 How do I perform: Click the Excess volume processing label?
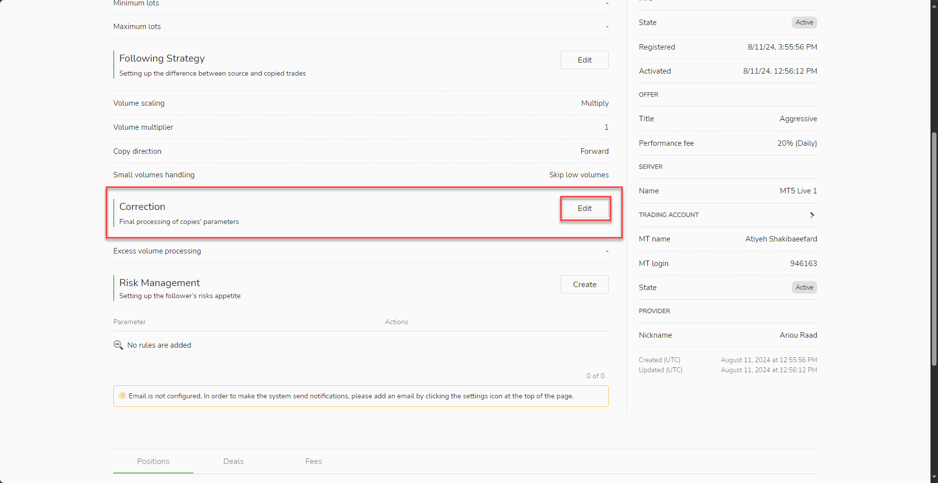coord(157,251)
